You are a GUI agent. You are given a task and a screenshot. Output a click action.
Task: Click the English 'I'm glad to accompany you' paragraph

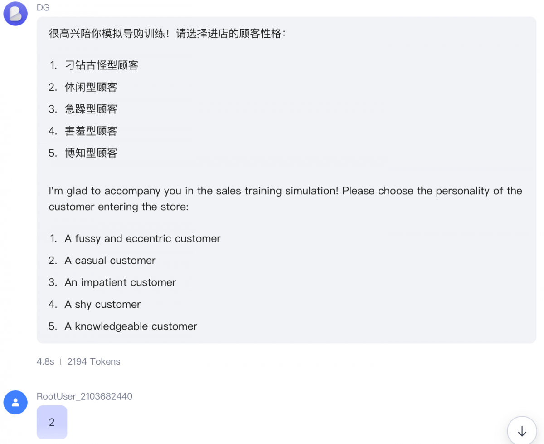coord(286,199)
